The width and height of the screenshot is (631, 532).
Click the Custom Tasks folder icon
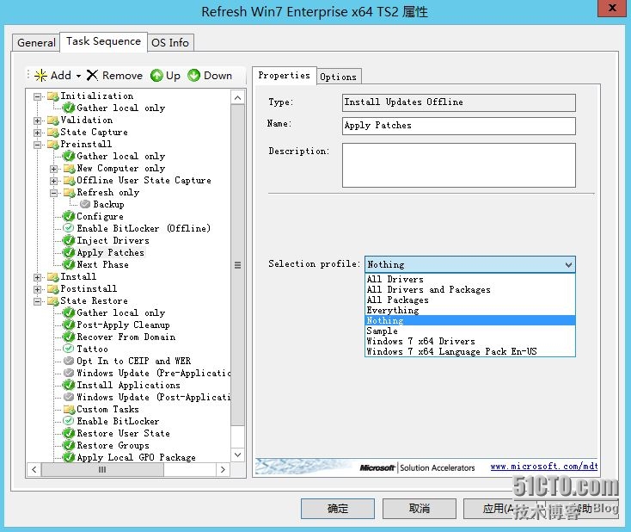click(70, 410)
